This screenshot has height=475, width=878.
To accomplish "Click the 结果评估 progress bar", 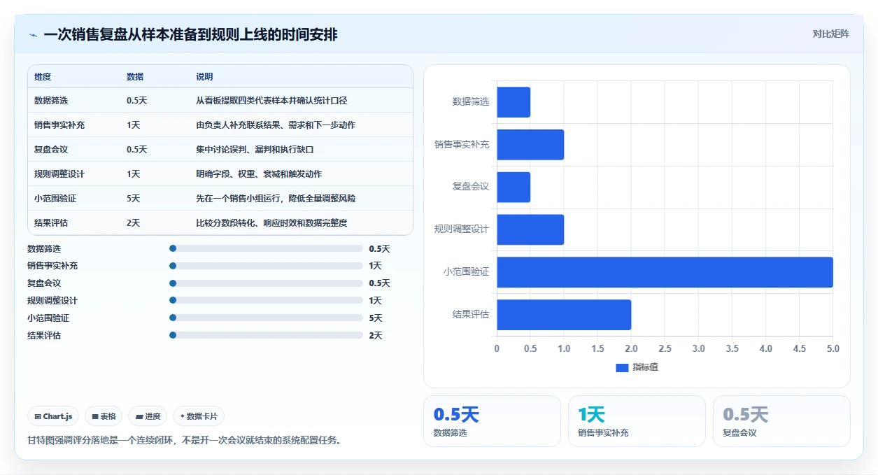I will pyautogui.click(x=266, y=336).
